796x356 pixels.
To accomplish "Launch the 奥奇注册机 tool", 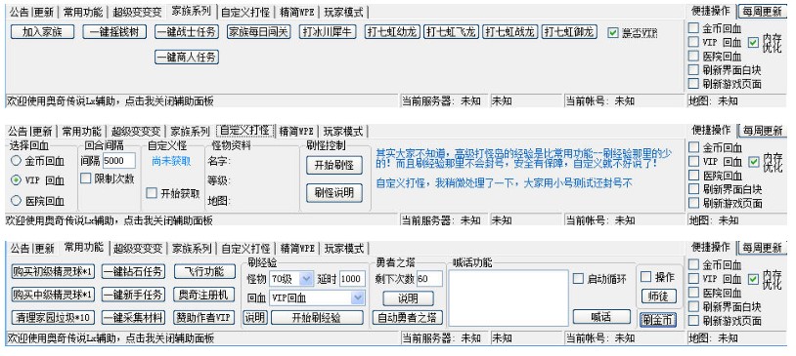I will tap(204, 295).
